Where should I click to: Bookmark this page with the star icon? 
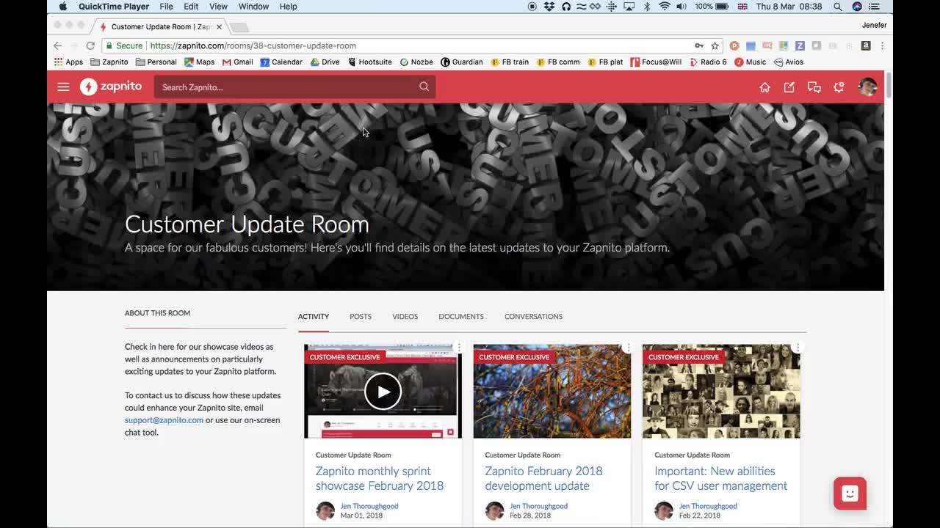click(715, 45)
